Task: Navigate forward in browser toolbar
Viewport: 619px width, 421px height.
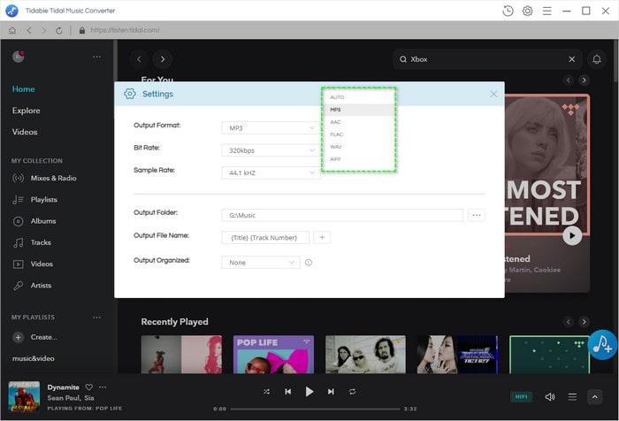Action: click(44, 30)
